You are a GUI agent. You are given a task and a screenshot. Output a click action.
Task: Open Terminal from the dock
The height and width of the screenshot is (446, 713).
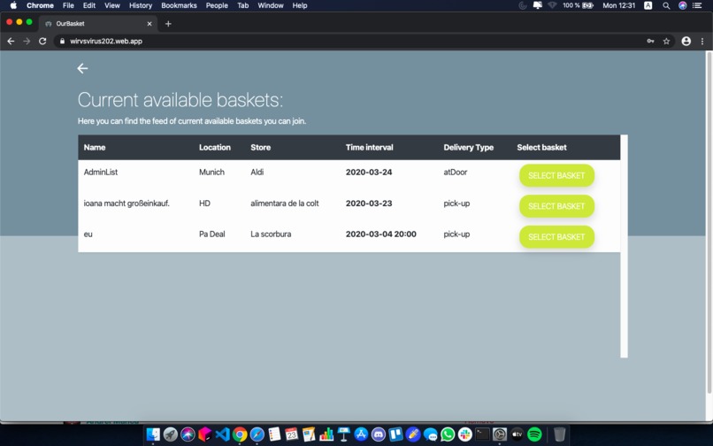pyautogui.click(x=482, y=434)
